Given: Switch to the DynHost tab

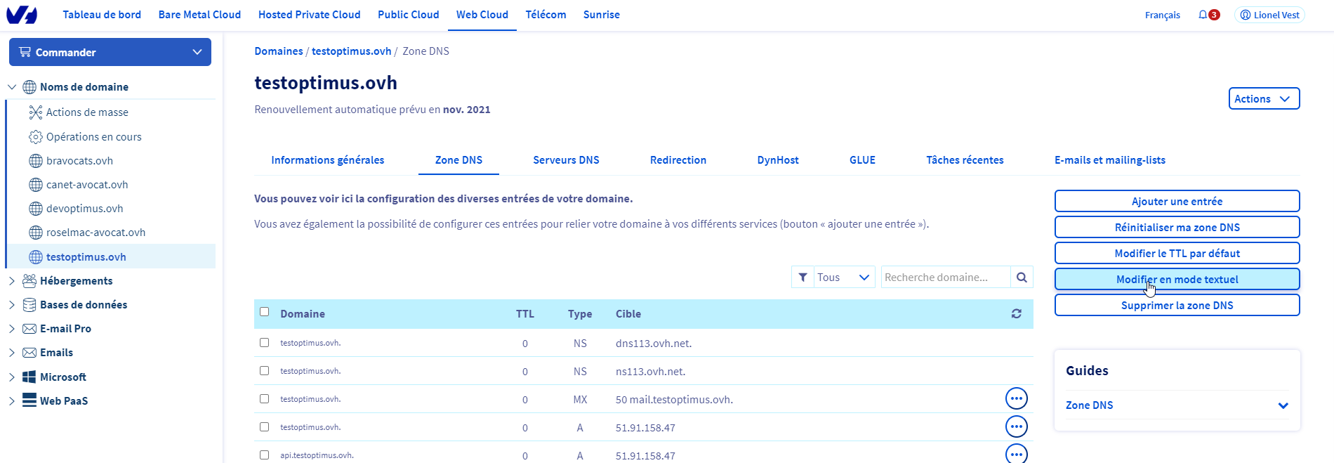Looking at the screenshot, I should (x=778, y=160).
